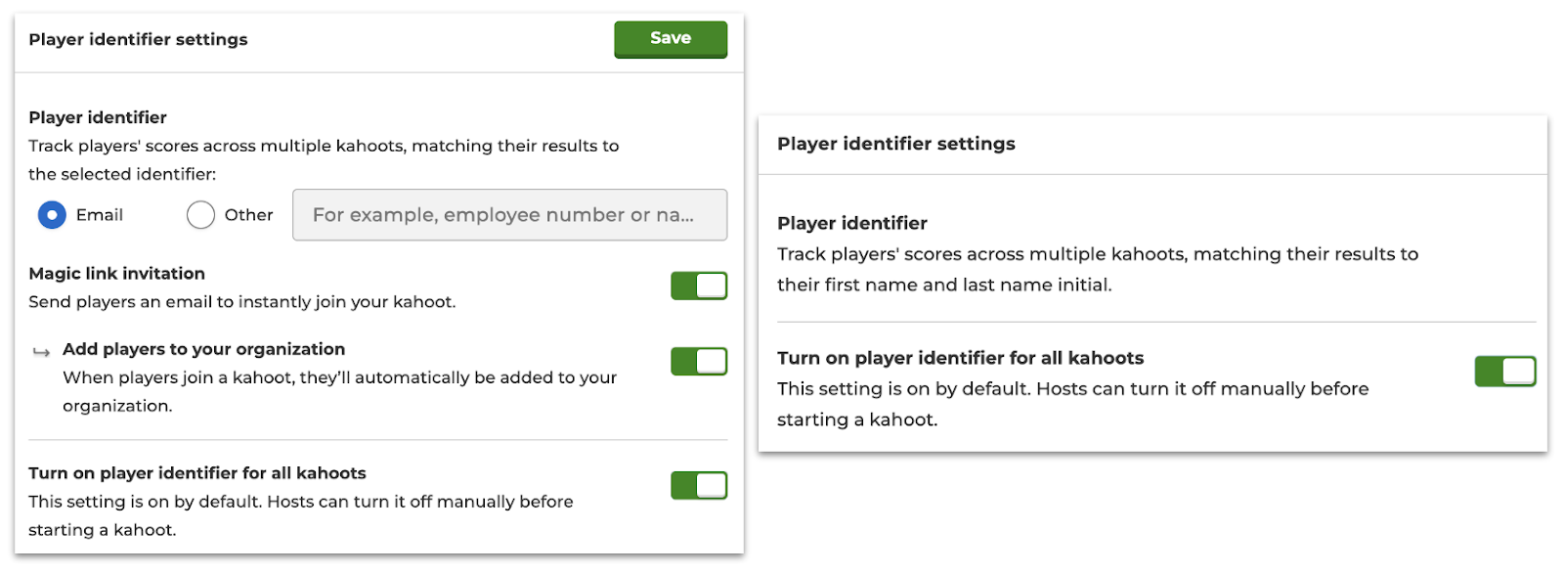Click the green Save button

tap(671, 39)
